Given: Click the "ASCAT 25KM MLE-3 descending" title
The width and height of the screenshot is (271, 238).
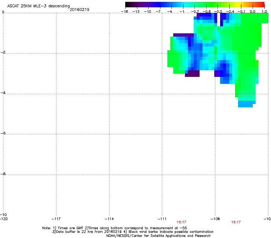Looking at the screenshot, I should point(38,6).
